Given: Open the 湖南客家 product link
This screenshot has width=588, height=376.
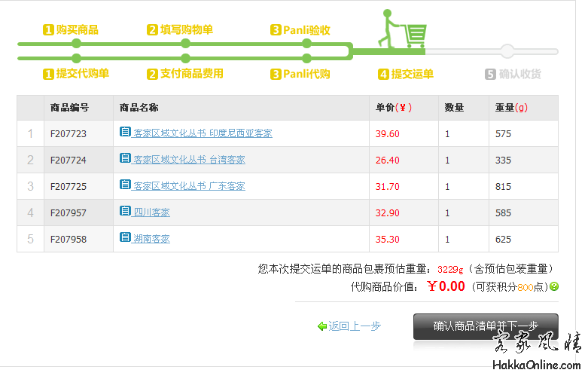Looking at the screenshot, I should (151, 239).
